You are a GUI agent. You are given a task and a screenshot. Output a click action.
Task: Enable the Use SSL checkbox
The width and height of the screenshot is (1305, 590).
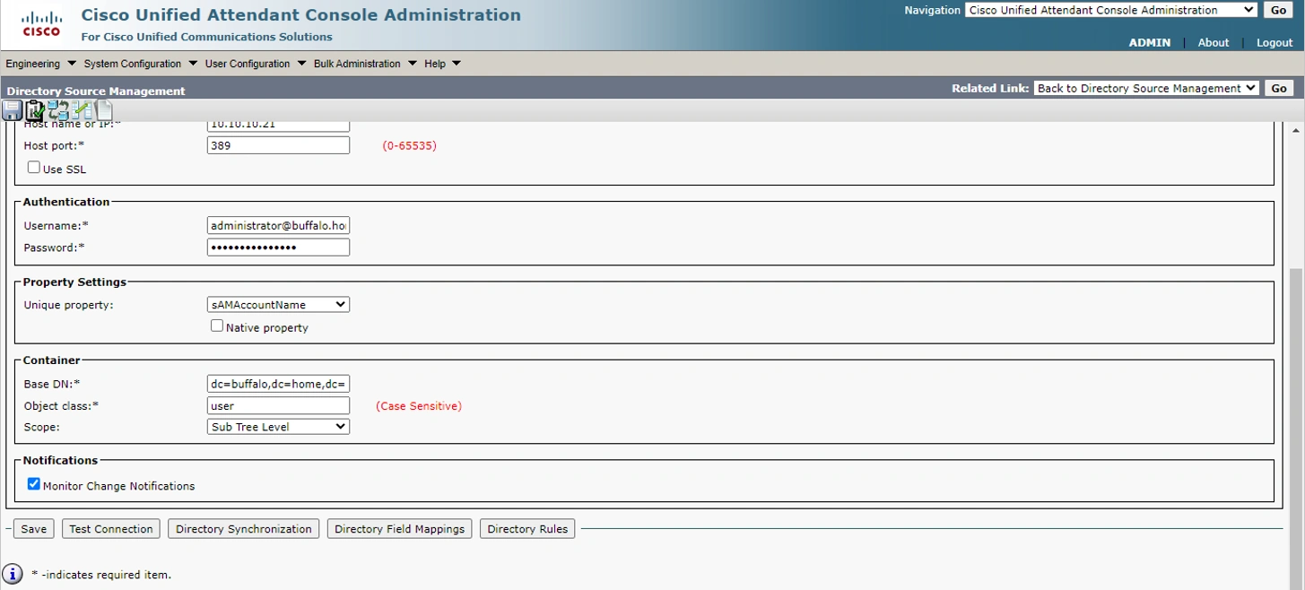34,168
